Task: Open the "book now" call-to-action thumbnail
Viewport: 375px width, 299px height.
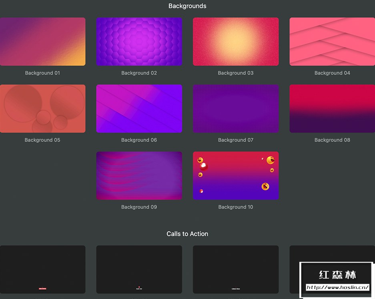Action: click(139, 269)
